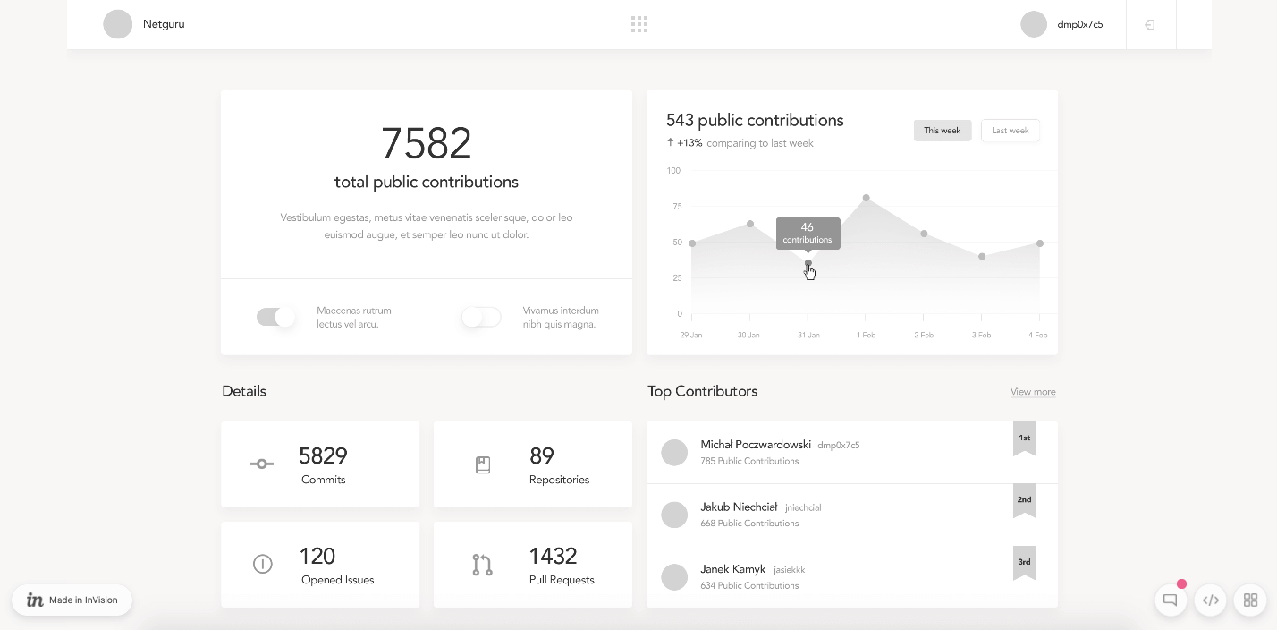Open the comments bubble icon

click(1170, 600)
